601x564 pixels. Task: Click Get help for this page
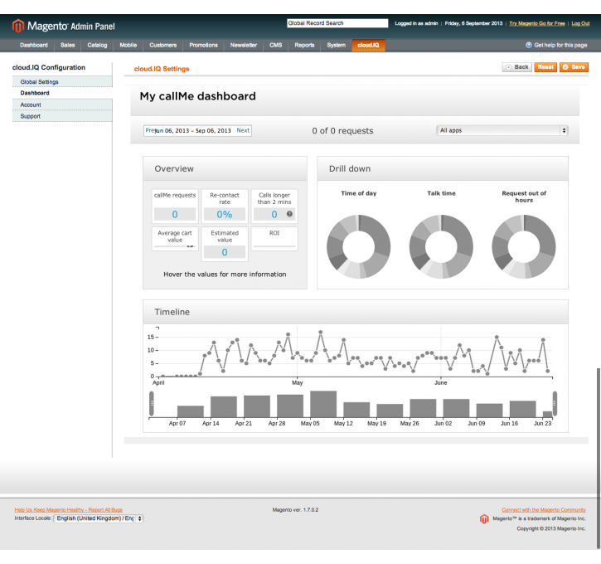pos(560,46)
